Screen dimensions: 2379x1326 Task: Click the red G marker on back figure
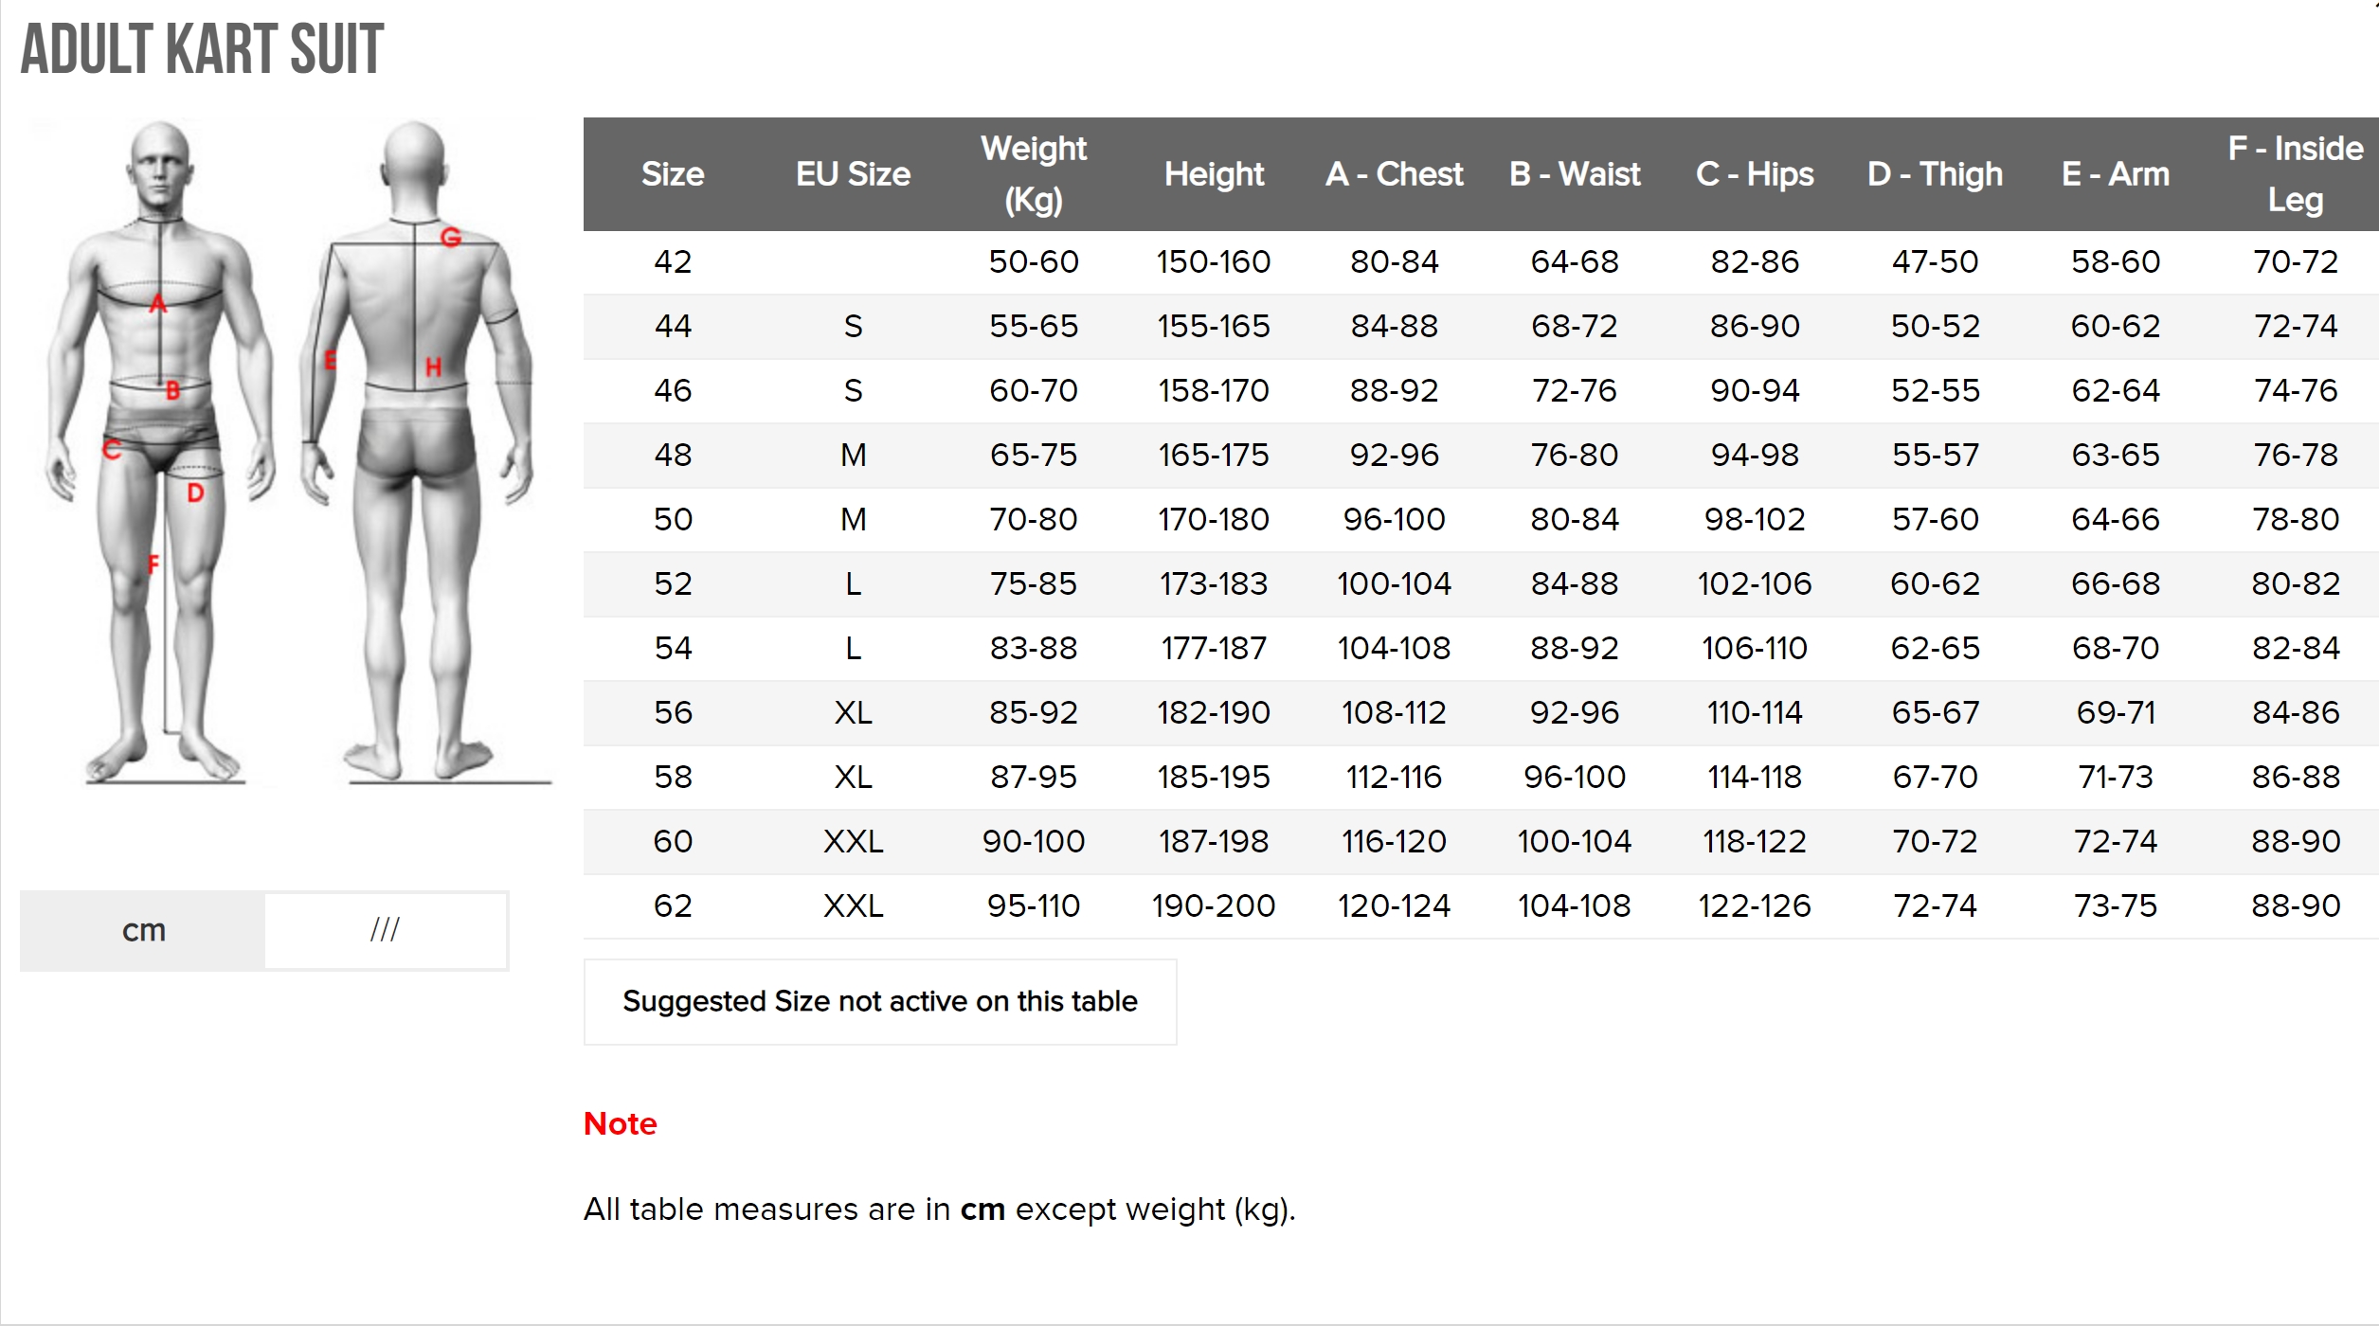(451, 237)
